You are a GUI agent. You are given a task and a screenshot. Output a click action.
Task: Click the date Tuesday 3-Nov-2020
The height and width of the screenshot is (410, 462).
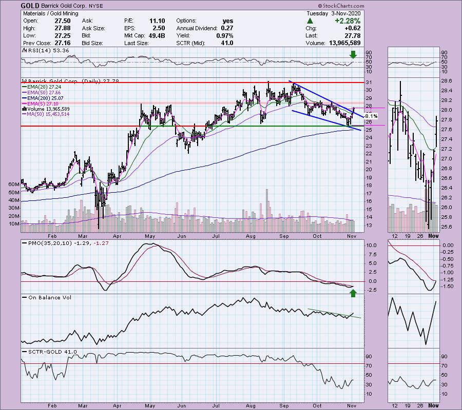(333, 13)
